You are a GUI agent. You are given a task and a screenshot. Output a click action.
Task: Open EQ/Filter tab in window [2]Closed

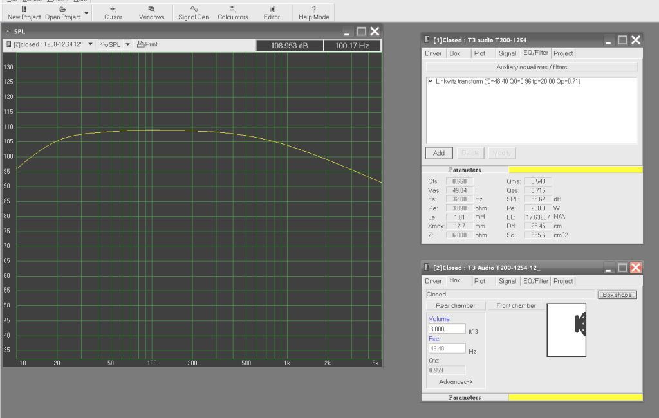coord(535,281)
